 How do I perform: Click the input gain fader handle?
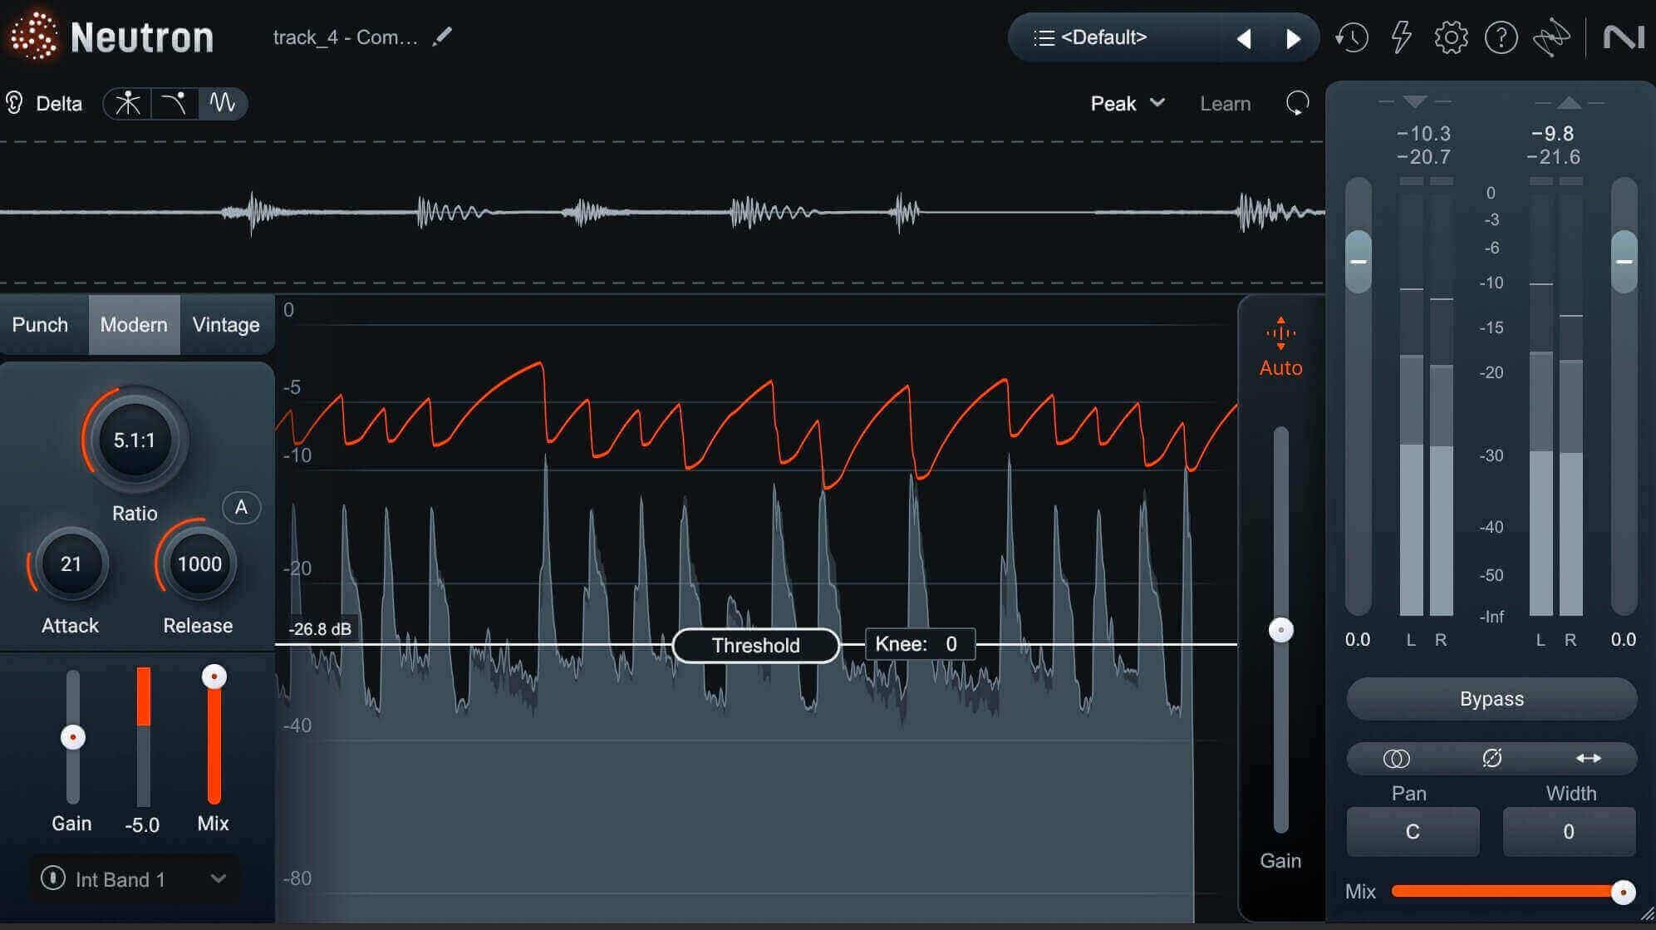pos(1359,262)
